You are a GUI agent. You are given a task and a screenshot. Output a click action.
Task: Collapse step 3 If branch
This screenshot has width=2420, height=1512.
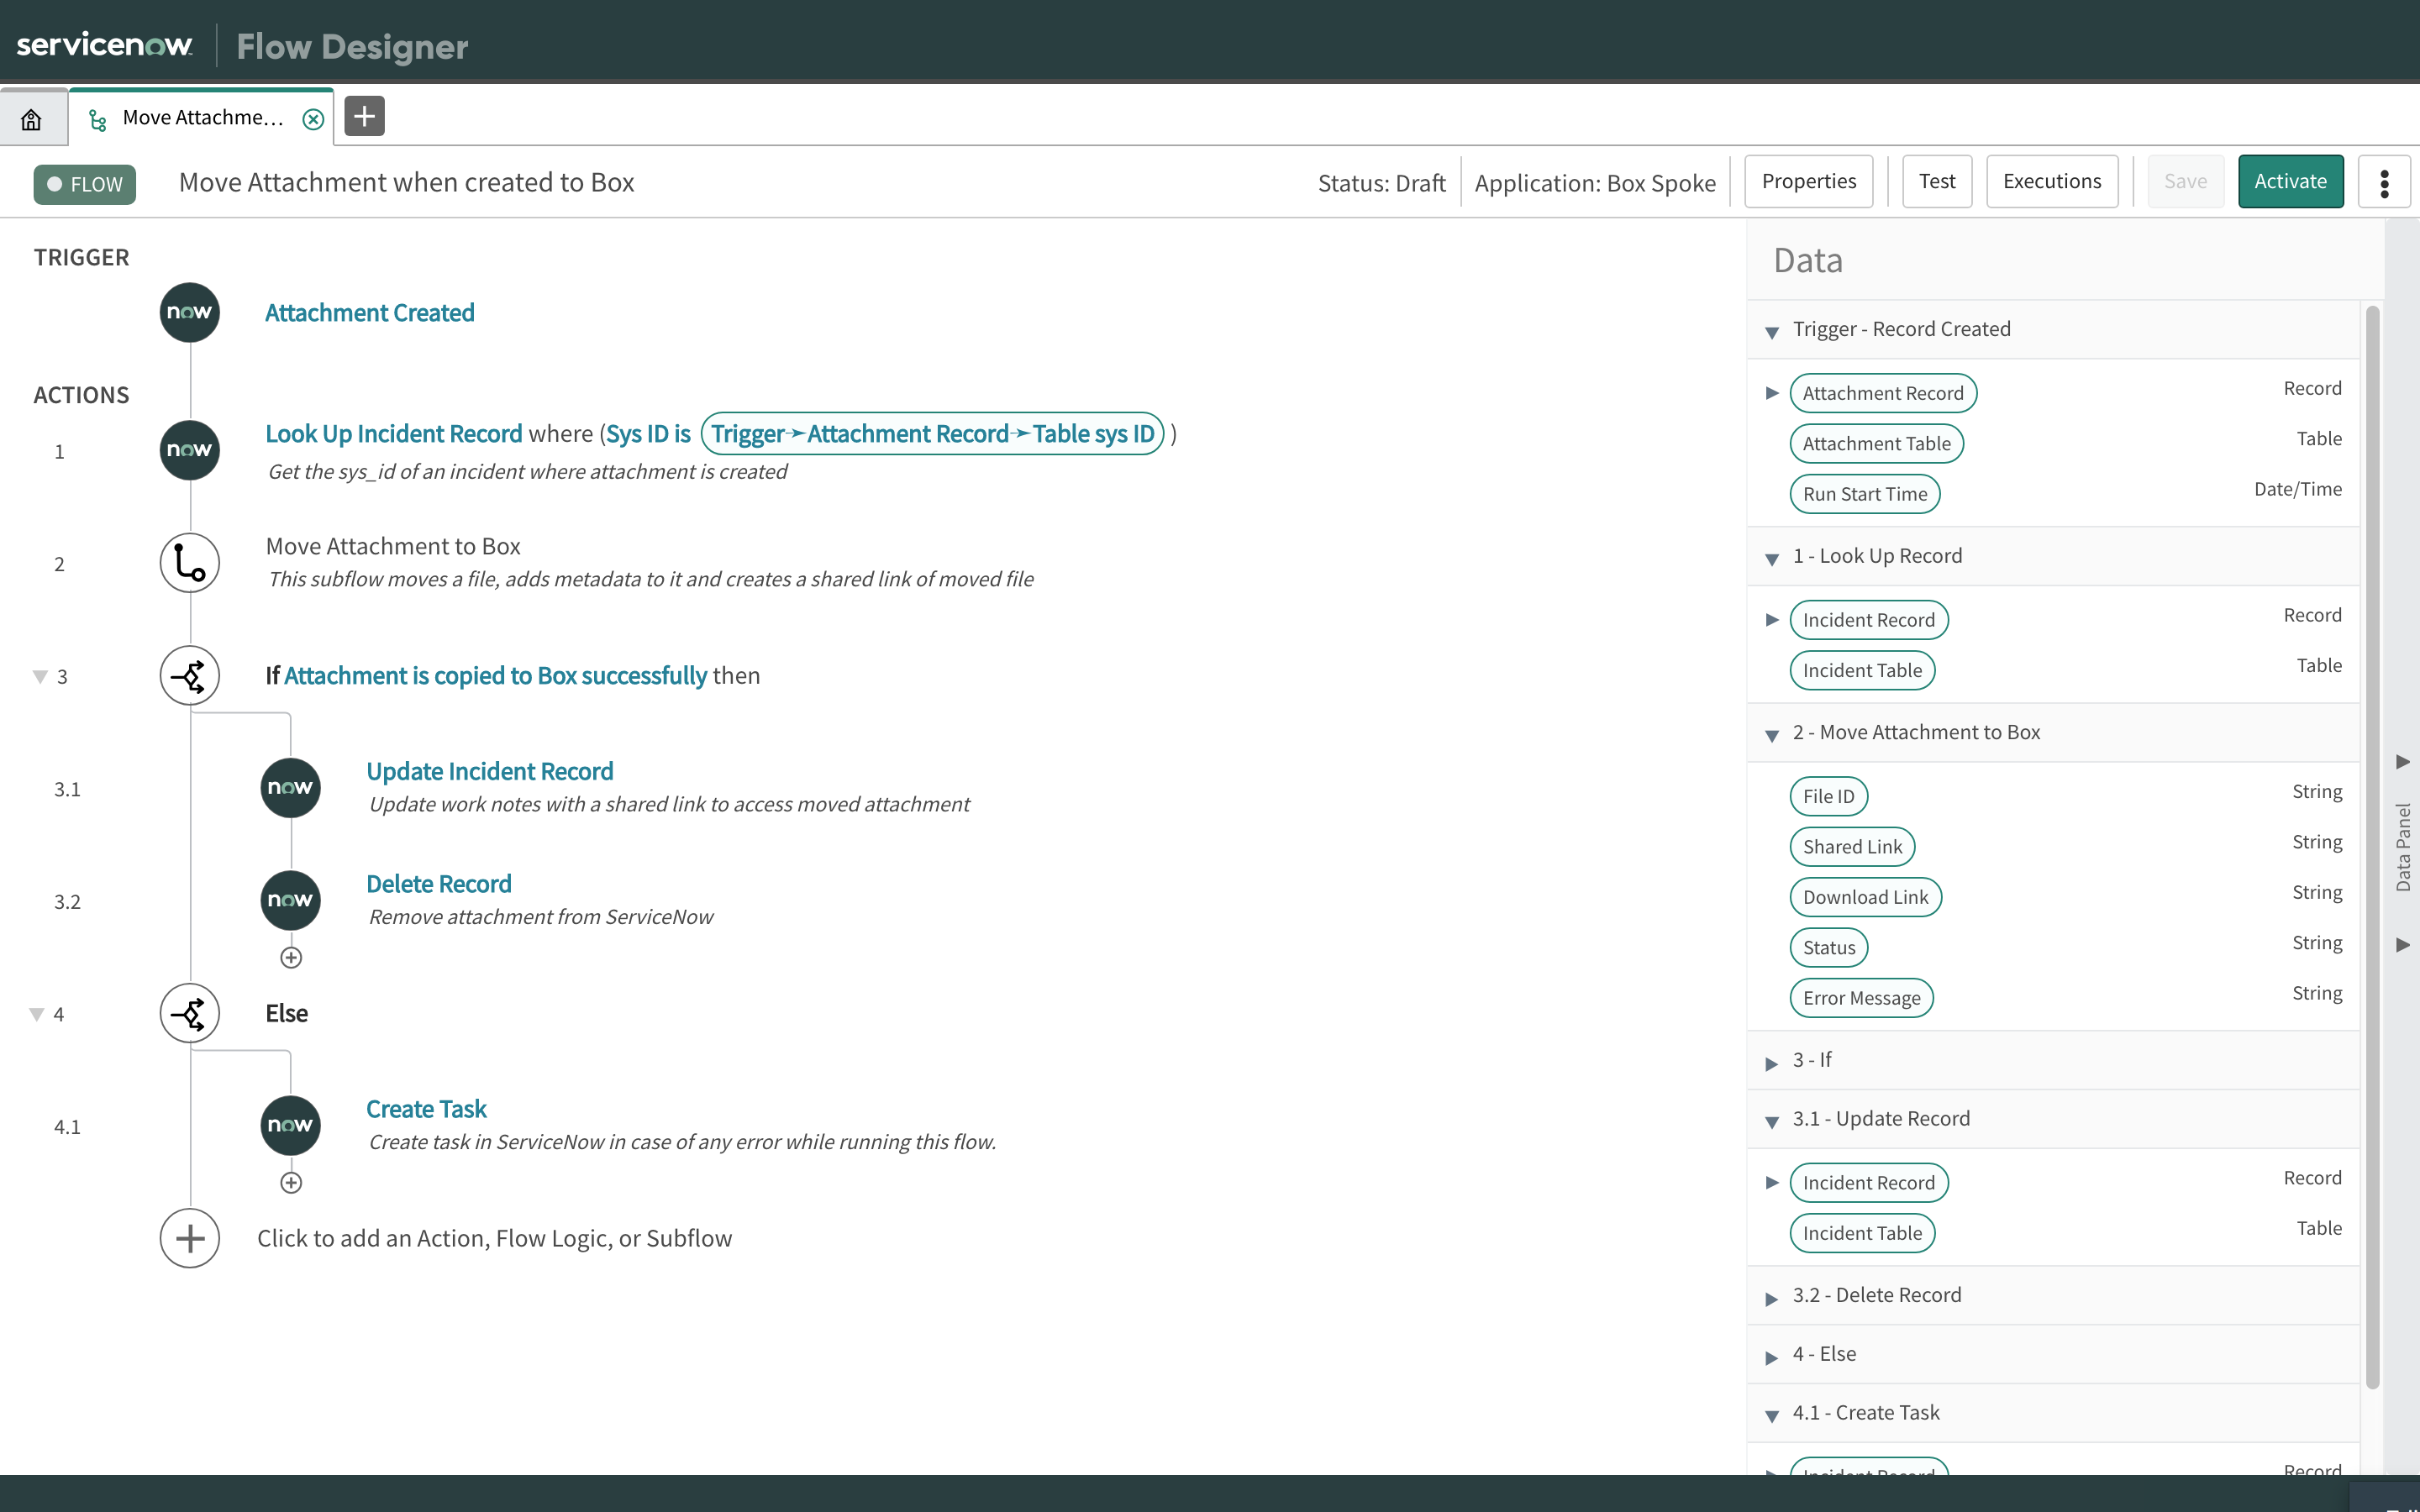click(x=40, y=677)
